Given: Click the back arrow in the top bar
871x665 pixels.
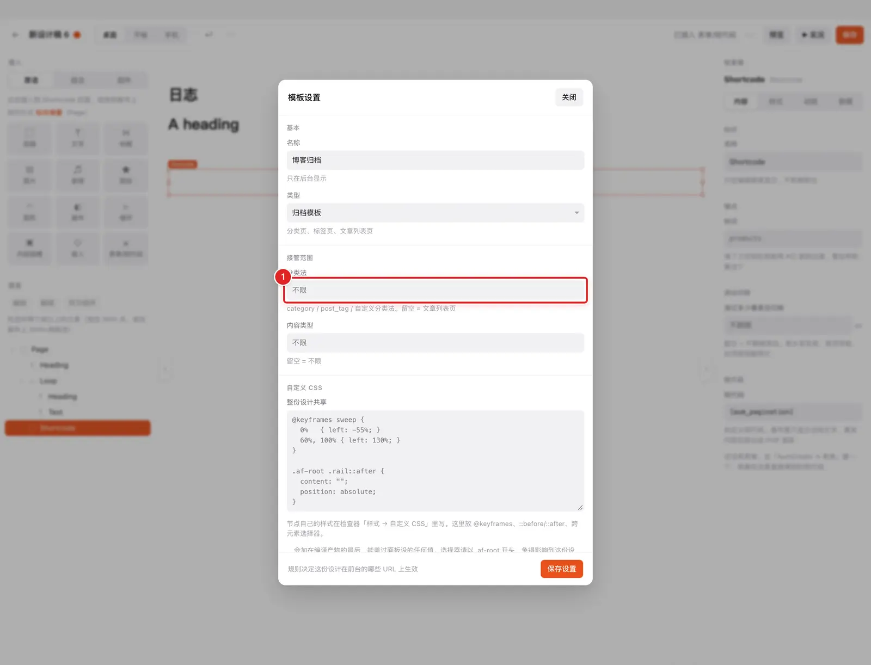Looking at the screenshot, I should pos(15,35).
